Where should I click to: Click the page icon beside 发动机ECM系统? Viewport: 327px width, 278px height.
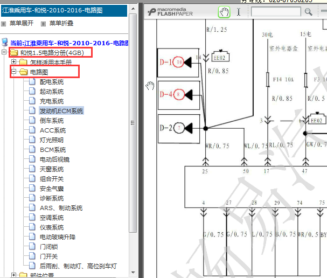click(32, 110)
